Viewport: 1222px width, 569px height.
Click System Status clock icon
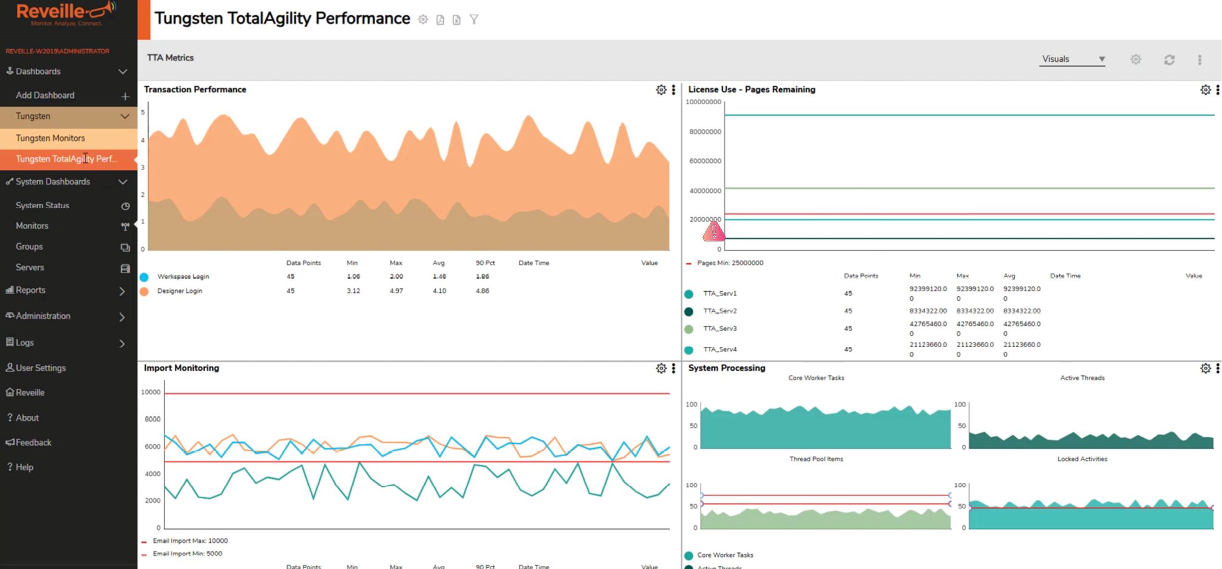pos(125,206)
